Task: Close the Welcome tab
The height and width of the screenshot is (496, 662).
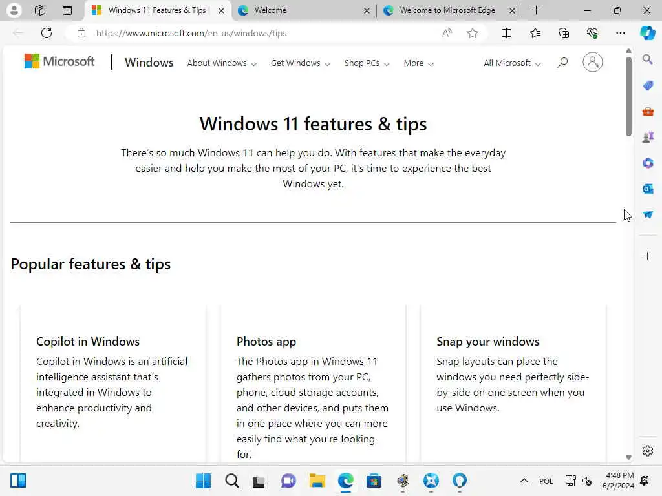Action: pos(367,10)
